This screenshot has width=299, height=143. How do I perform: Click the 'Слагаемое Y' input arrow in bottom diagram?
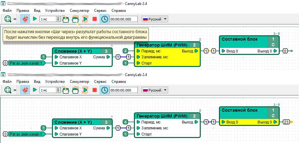click(x=56, y=134)
